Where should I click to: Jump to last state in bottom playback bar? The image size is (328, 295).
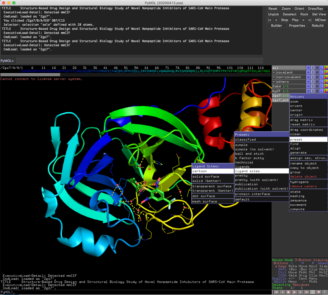(306, 292)
